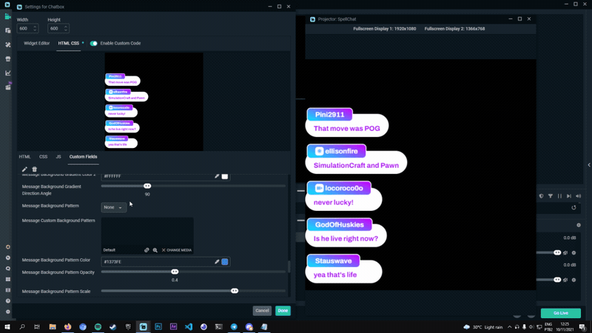
Task: Open the Windows Start menu
Action: pyautogui.click(x=7, y=326)
